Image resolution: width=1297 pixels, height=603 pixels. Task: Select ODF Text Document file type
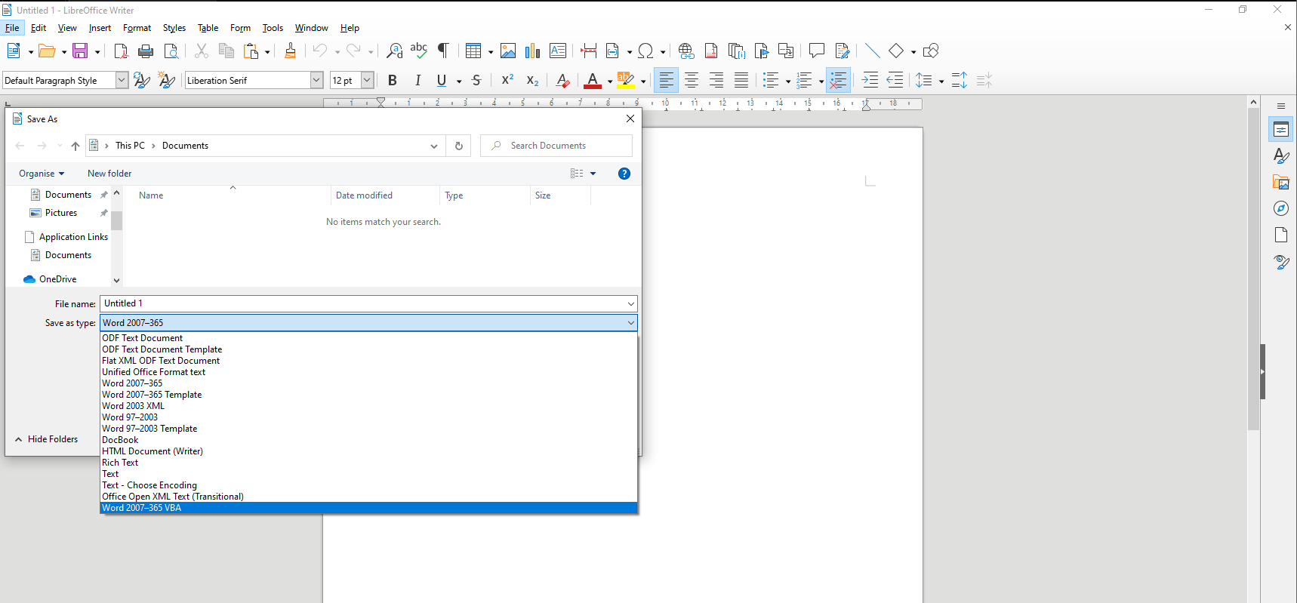[x=368, y=338]
